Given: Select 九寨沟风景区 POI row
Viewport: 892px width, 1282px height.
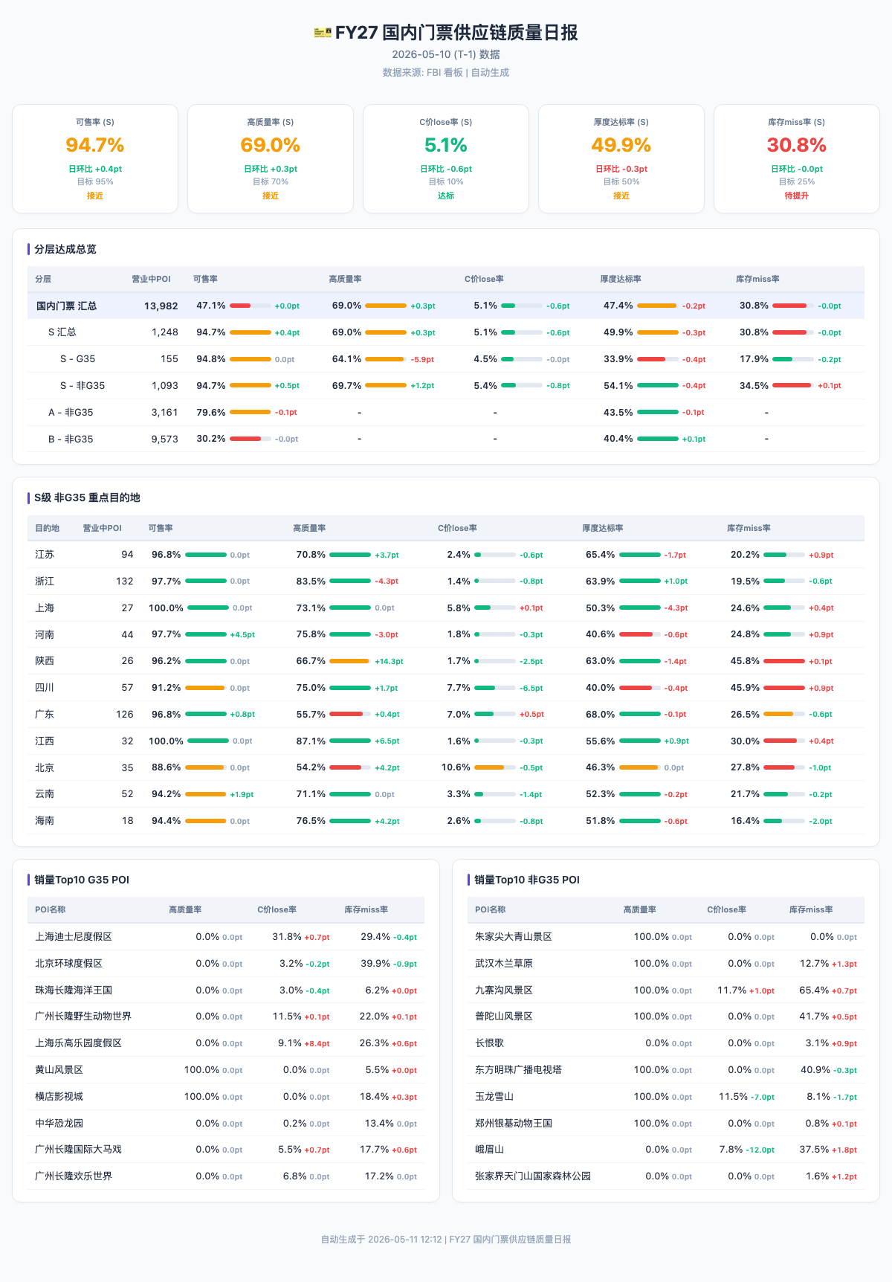Looking at the screenshot, I should (666, 991).
